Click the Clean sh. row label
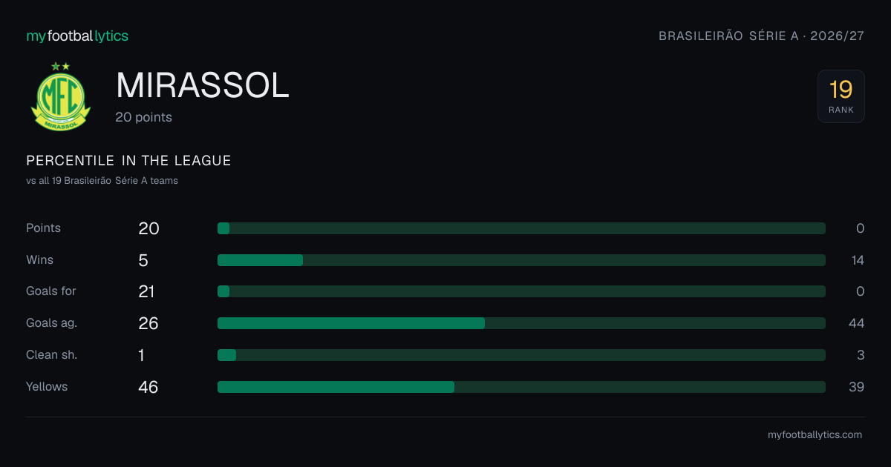891x467 pixels. (x=52, y=355)
